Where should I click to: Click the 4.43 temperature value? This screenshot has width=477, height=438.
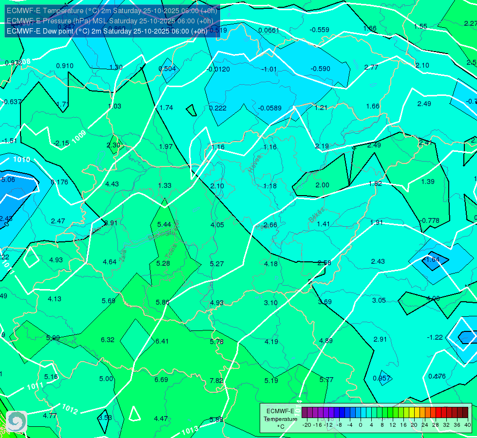tap(112, 184)
